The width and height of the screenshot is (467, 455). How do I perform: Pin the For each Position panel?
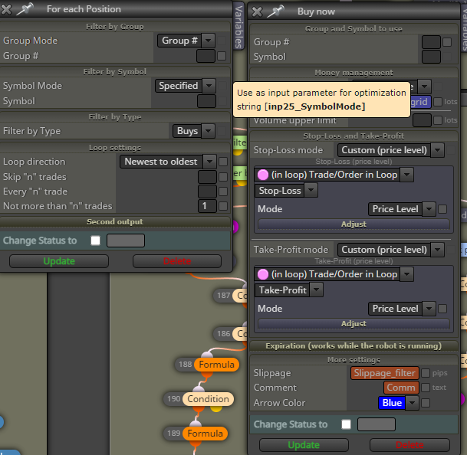(x=25, y=9)
